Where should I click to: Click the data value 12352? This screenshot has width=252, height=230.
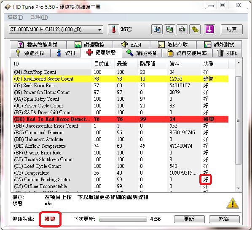[x=176, y=79]
